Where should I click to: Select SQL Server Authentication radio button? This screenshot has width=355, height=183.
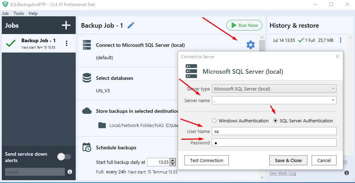(x=275, y=121)
